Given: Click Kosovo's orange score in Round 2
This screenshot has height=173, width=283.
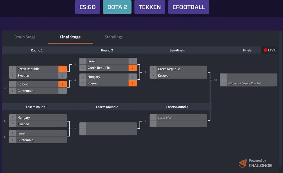Looking at the screenshot, I should [x=133, y=83].
